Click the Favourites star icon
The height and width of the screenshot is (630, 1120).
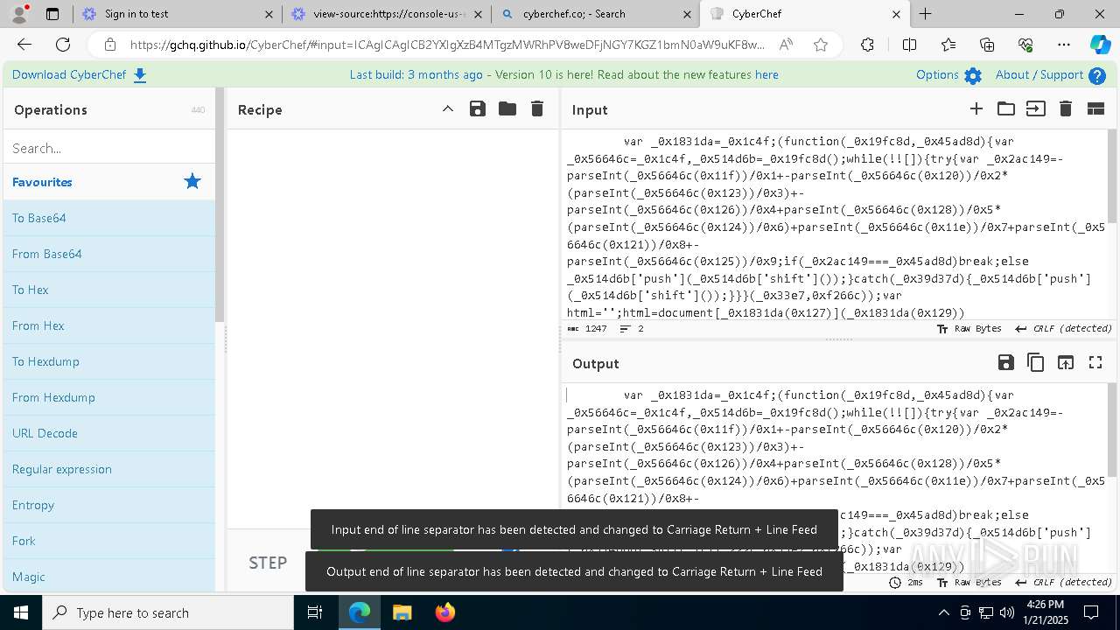[192, 181]
